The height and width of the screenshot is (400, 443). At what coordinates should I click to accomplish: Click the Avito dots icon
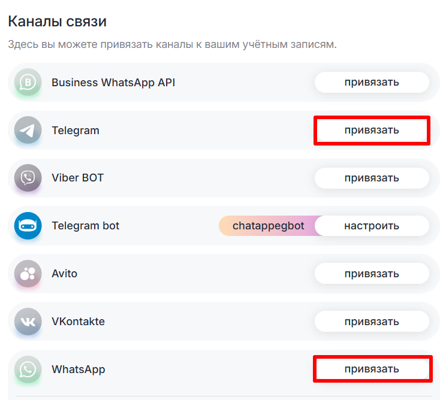pyautogui.click(x=28, y=274)
